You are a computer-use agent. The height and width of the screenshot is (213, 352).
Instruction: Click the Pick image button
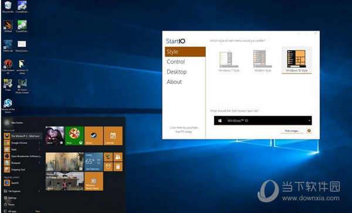(x=292, y=130)
